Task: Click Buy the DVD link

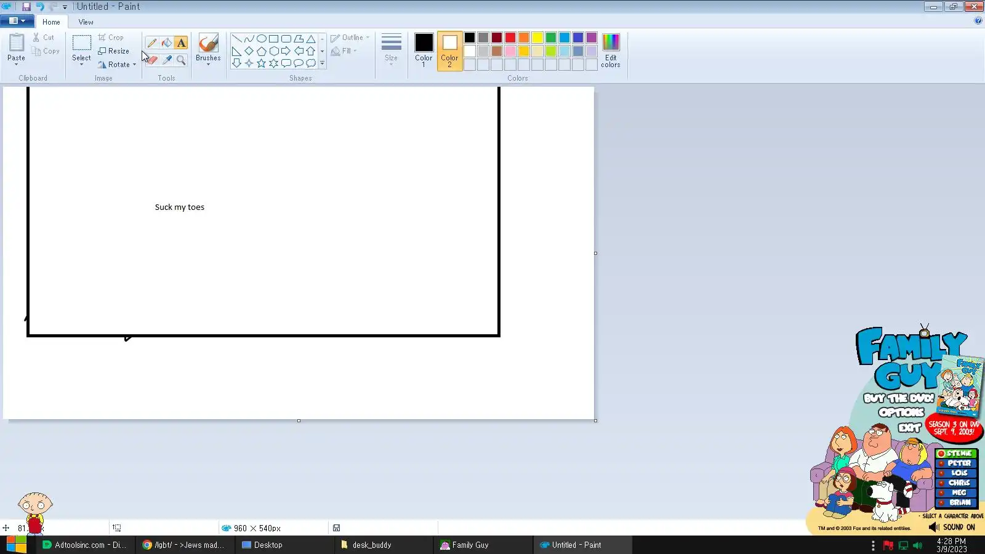Action: 898,398
